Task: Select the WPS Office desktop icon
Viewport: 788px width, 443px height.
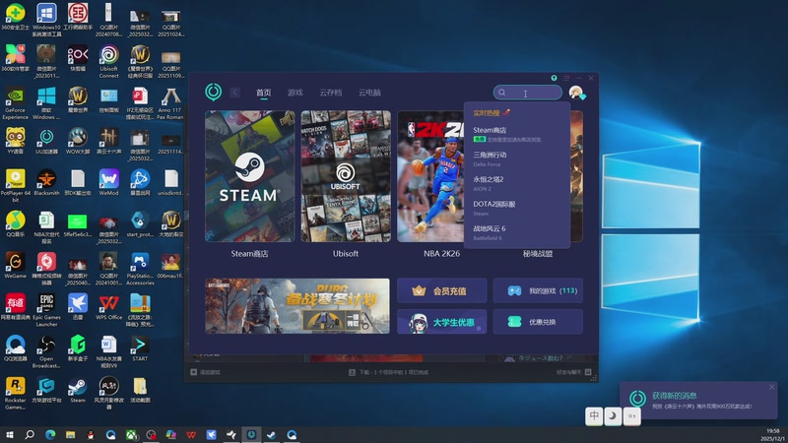Action: (x=109, y=307)
